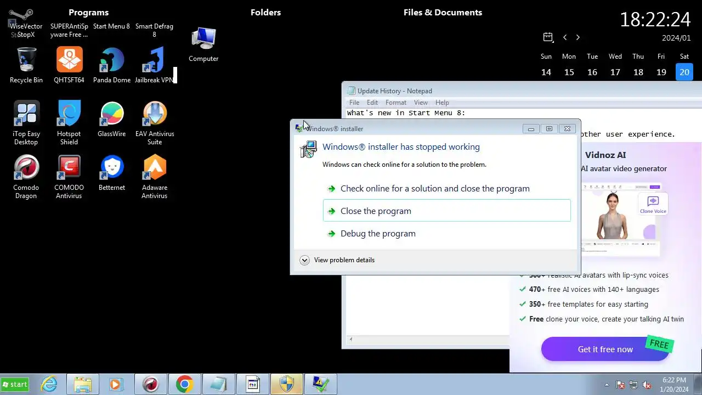Open SUPERAntiSpyware Free shortcut label
Image resolution: width=702 pixels, height=395 pixels.
(69, 30)
